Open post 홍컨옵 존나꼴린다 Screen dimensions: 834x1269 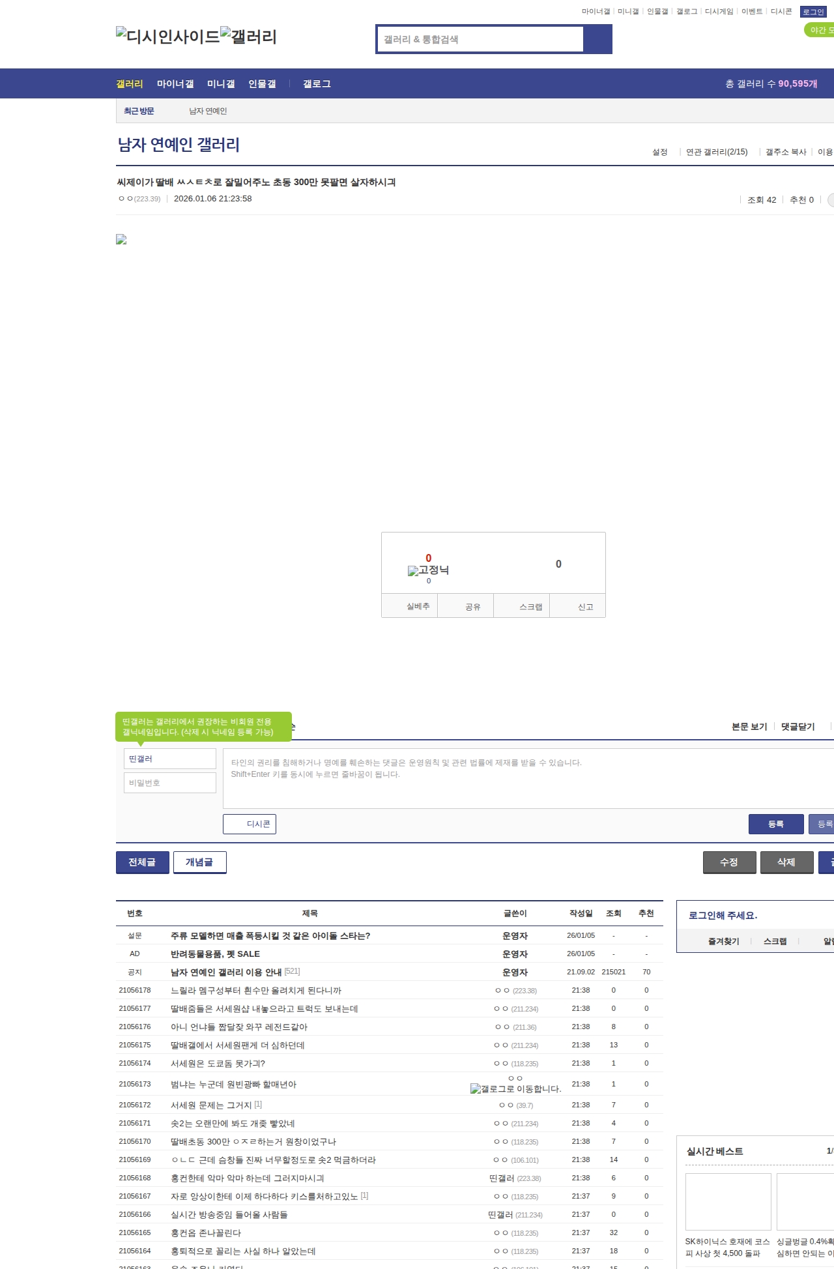(x=206, y=1233)
